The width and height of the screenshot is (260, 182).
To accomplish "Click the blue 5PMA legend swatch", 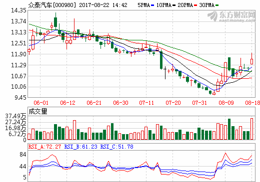I will click(x=152, y=5).
